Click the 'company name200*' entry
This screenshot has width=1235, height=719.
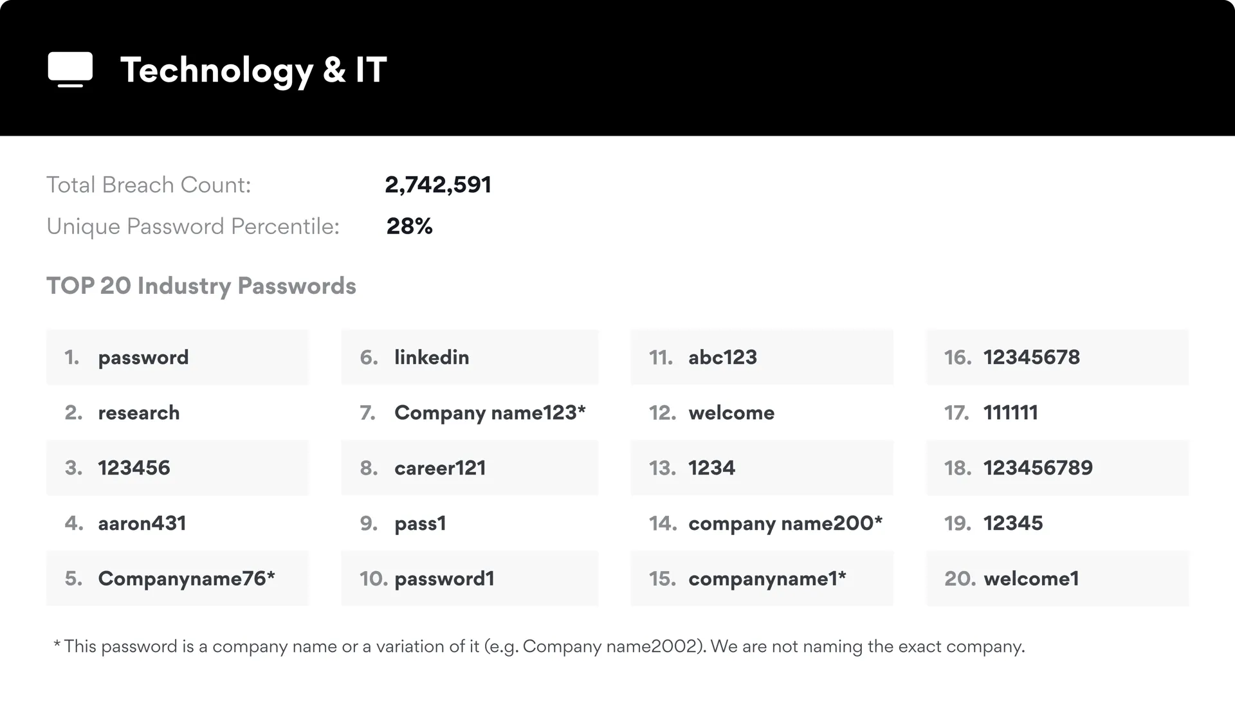pos(785,523)
